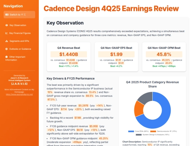Click the Q4 Non-GAAP OPM Beat title
Image resolution: width=194 pixels, height=146 pixels.
click(x=164, y=48)
